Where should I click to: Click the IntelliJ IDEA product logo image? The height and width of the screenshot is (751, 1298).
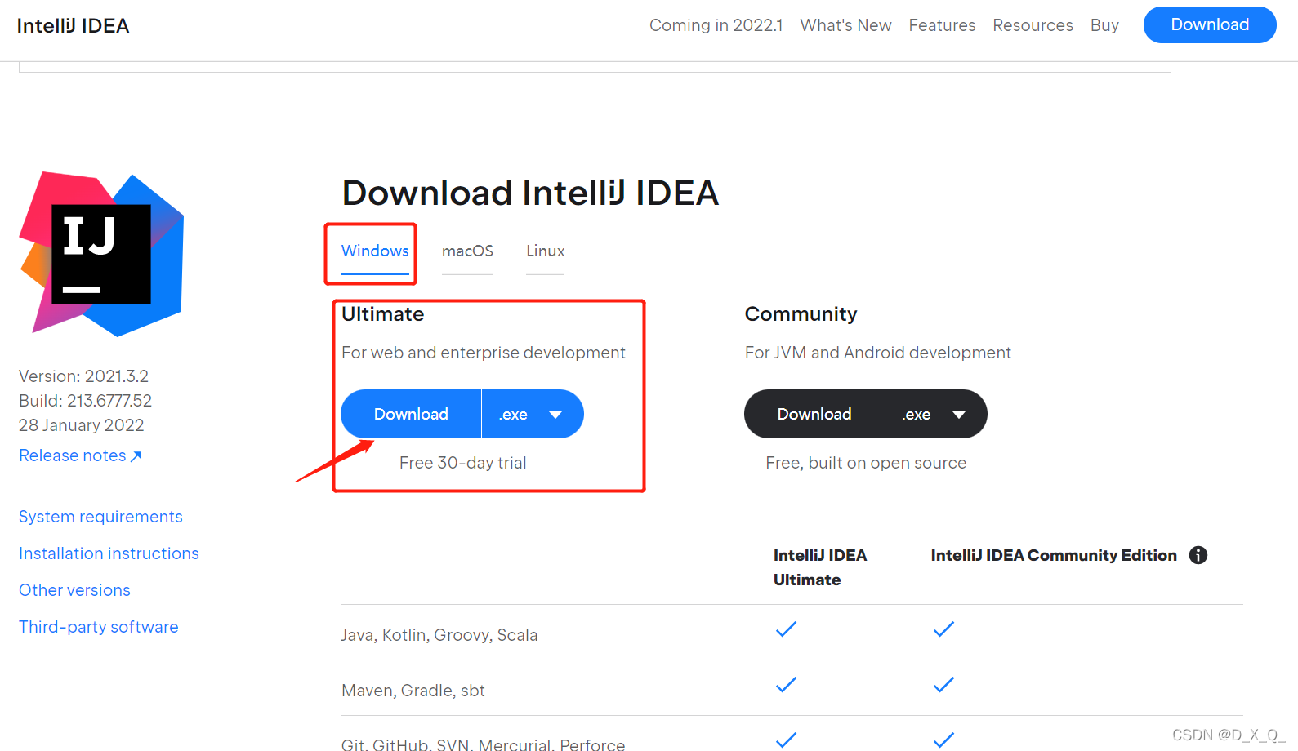tap(101, 254)
